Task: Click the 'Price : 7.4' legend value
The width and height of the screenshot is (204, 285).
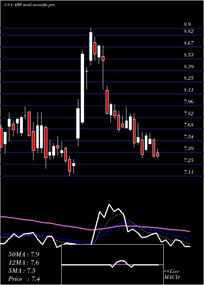Action: (x=24, y=279)
